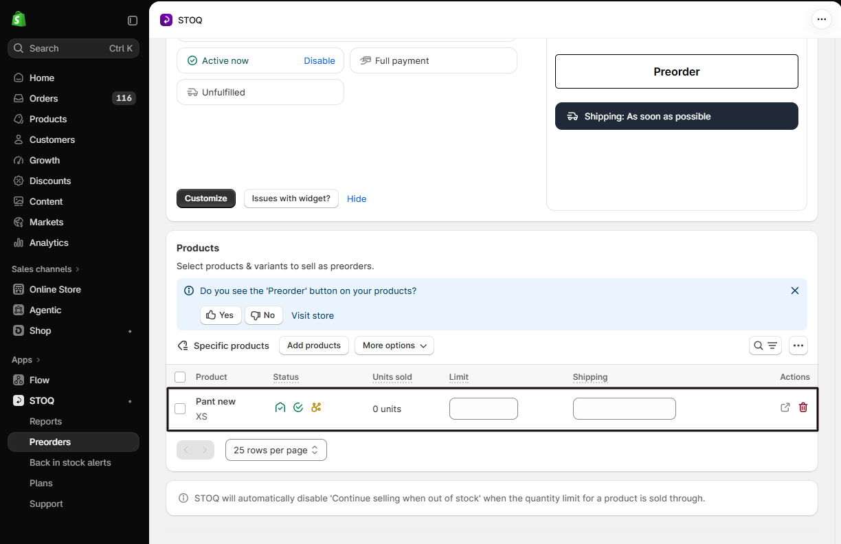The image size is (841, 544).
Task: Click the yellow variant status icon
Action: click(316, 407)
